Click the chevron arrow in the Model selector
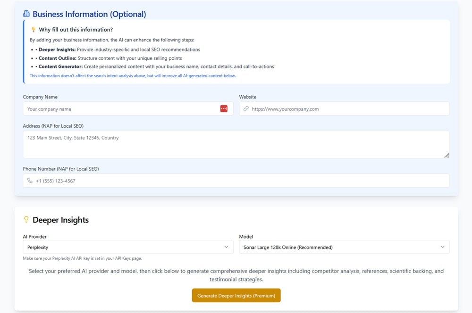The width and height of the screenshot is (472, 313). coord(442,247)
